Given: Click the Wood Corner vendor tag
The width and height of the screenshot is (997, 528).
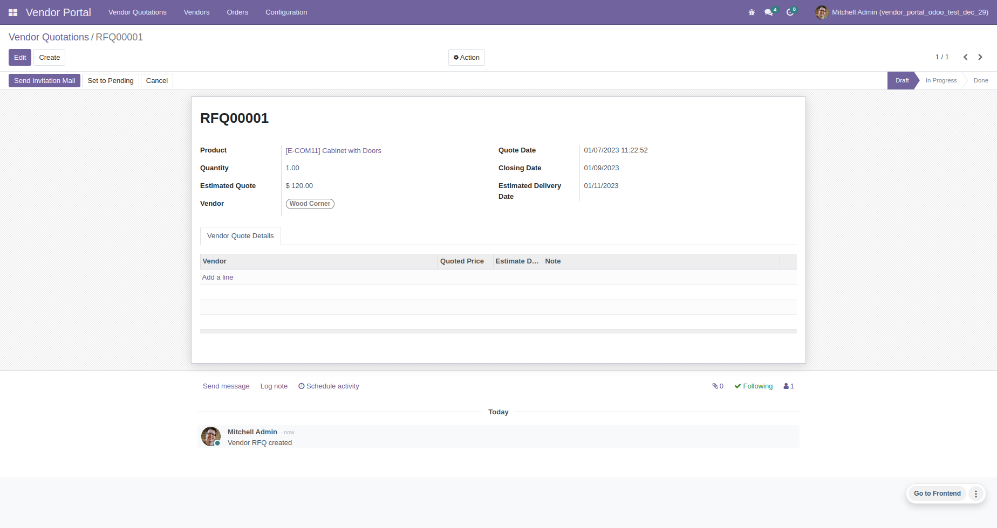Looking at the screenshot, I should coord(310,204).
